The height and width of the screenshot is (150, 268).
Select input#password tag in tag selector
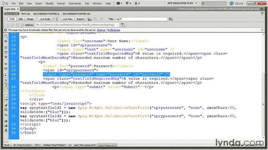(107, 145)
